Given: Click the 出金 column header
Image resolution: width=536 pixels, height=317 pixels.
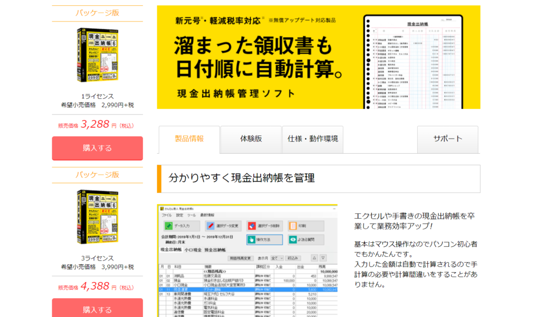Looking at the screenshot, I should click(x=300, y=267).
